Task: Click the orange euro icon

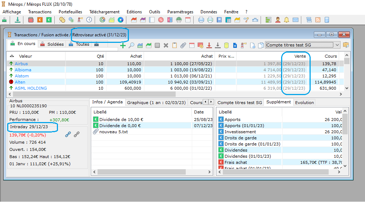Action: pos(40,20)
